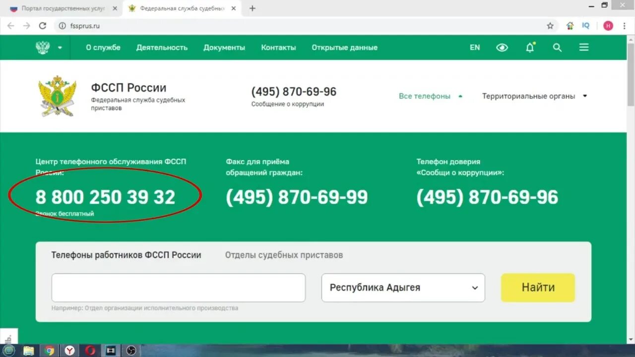Open File Explorer from taskbar
Screen dimensions: 635x357
point(29,351)
